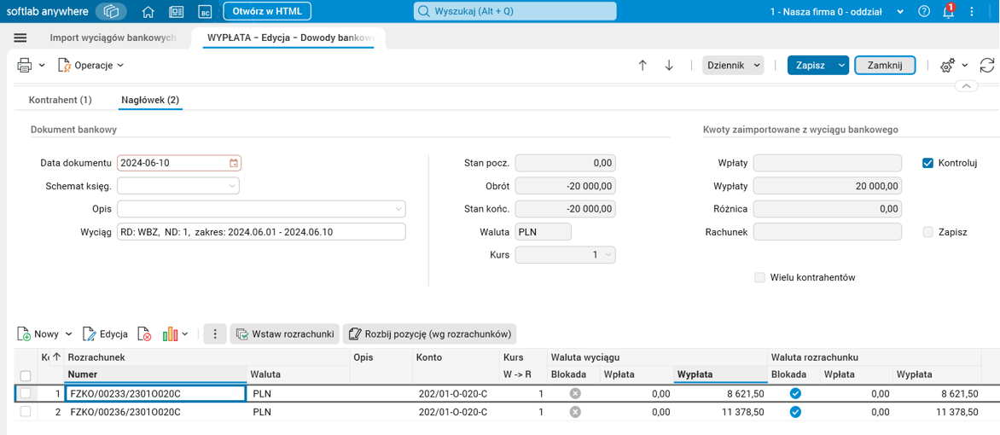
Task: Click the refresh arrows icon
Action: click(x=987, y=65)
